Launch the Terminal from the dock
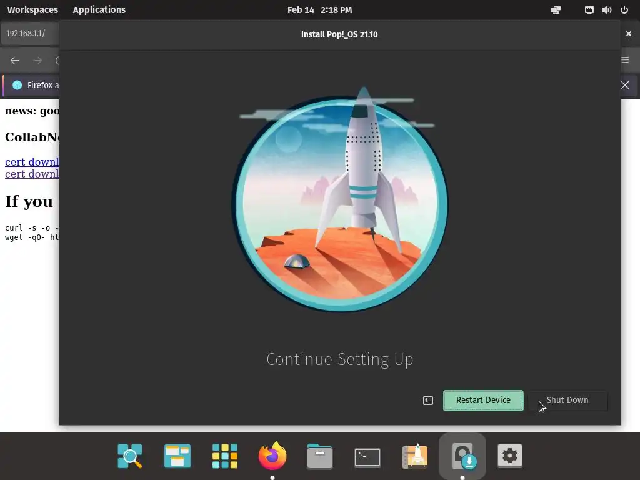This screenshot has width=640, height=480. tap(367, 457)
